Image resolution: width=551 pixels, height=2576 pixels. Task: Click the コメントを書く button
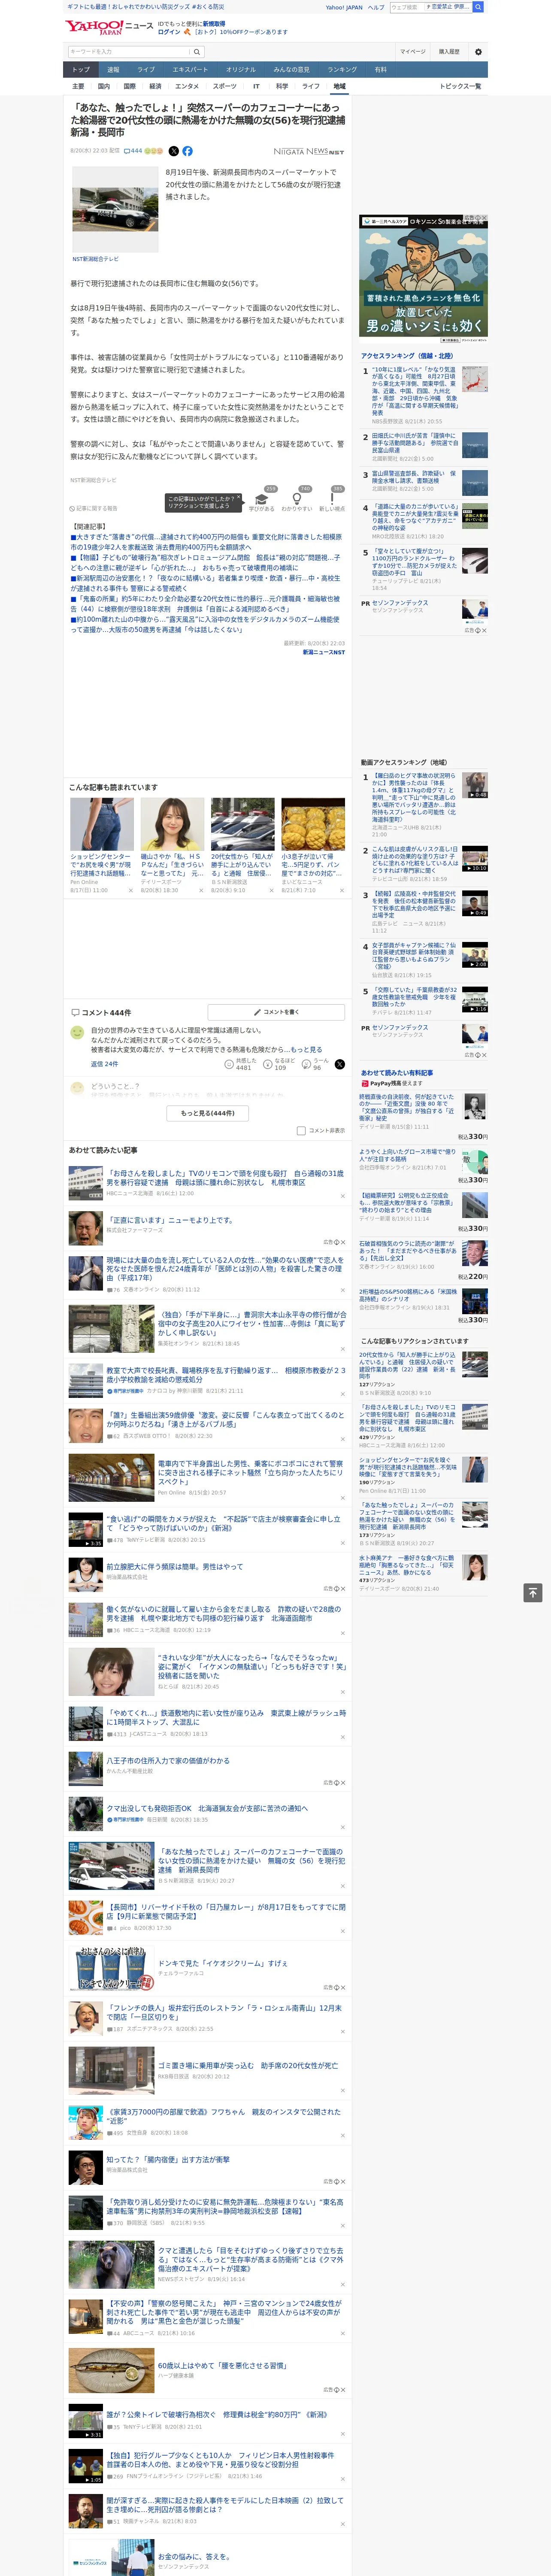276,1012
